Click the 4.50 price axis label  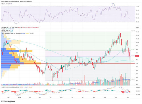click(x=137, y=81)
